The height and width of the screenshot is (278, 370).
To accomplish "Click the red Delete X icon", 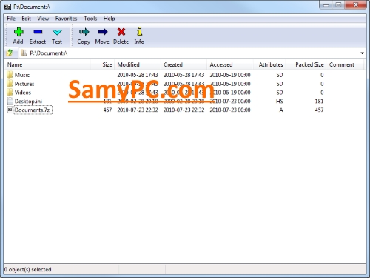I will [121, 32].
